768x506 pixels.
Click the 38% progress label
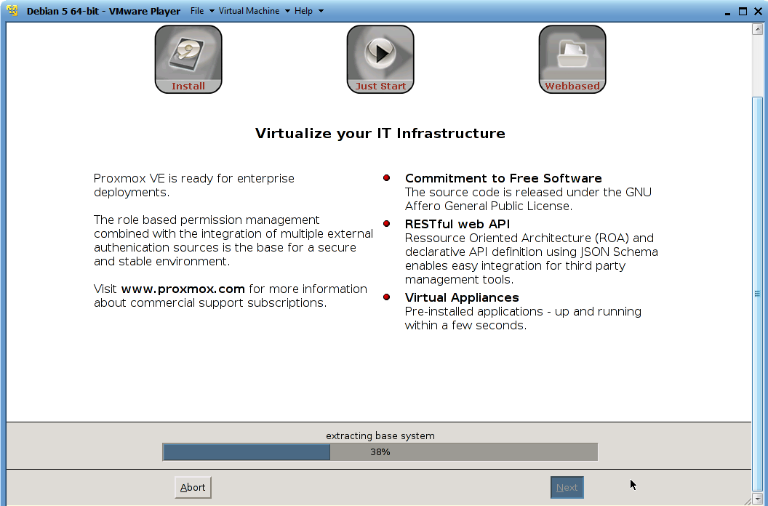pyautogui.click(x=380, y=452)
